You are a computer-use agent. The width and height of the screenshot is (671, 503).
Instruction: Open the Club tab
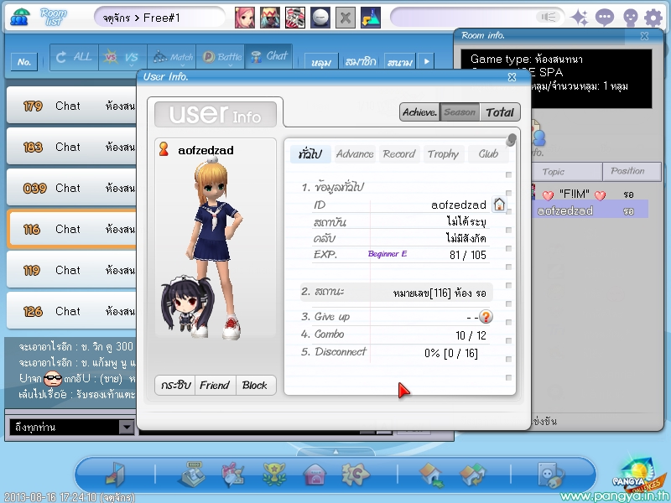pyautogui.click(x=488, y=154)
